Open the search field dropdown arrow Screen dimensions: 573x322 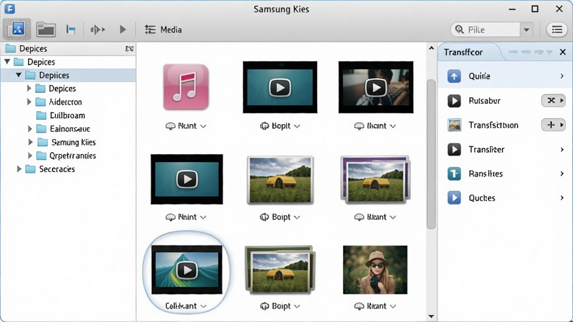(527, 30)
